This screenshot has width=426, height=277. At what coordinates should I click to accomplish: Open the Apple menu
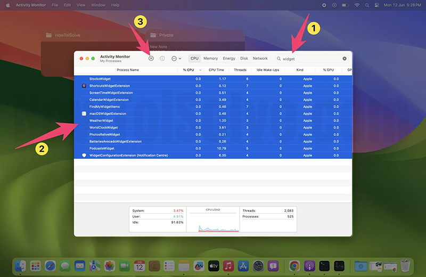(x=8, y=5)
